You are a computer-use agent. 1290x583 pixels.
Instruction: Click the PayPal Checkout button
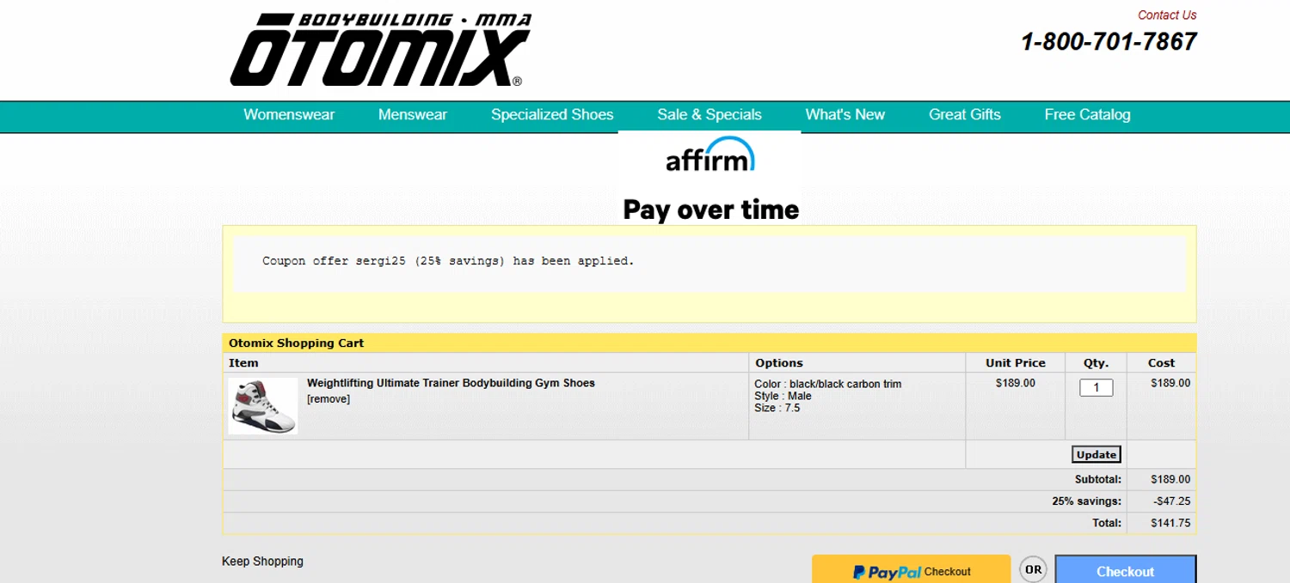click(x=912, y=569)
